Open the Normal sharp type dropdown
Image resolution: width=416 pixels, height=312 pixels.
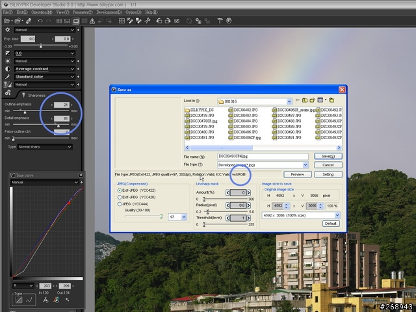pos(45,147)
